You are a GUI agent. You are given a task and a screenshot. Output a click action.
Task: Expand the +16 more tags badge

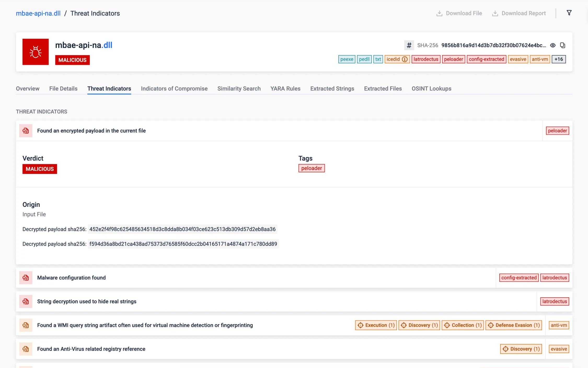[559, 59]
